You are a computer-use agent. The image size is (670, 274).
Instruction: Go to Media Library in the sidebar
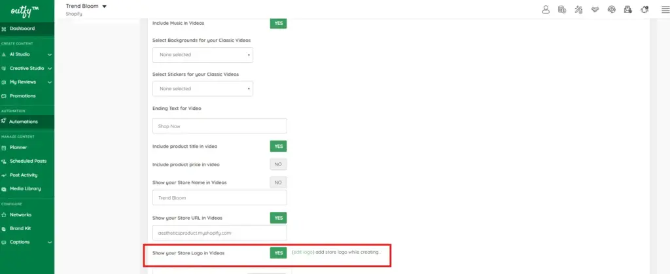27,188
